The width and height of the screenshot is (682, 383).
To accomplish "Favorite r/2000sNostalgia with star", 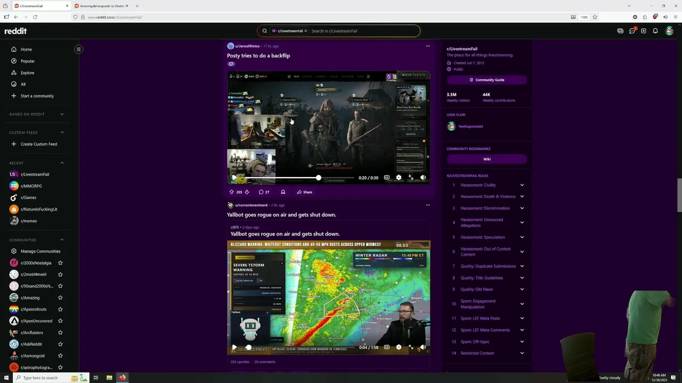I will [x=60, y=263].
